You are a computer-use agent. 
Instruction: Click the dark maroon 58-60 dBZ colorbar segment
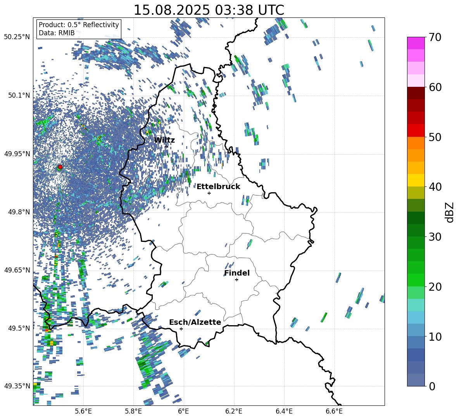point(416,93)
